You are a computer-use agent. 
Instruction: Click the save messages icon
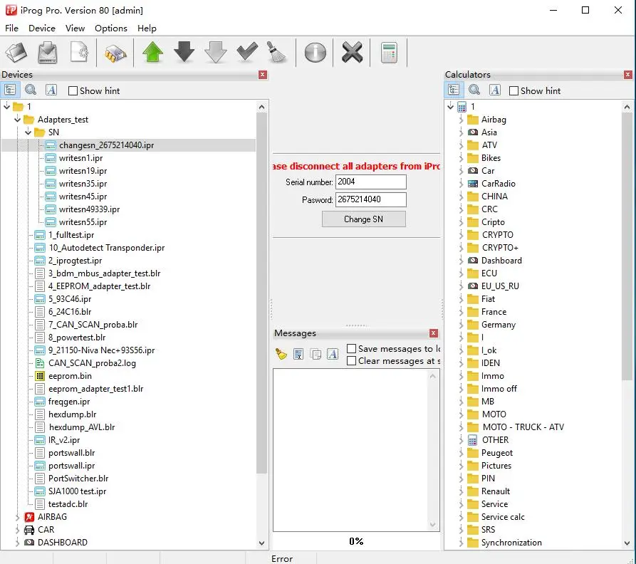pyautogui.click(x=298, y=355)
